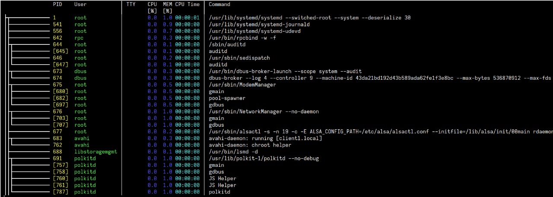The image size is (553, 197).
Task: Select the alsactl process PID 677
Action: click(x=276, y=131)
